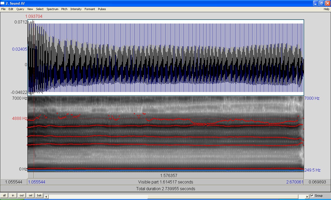
Task: Click the 'all' zoom button
Action: [4, 195]
